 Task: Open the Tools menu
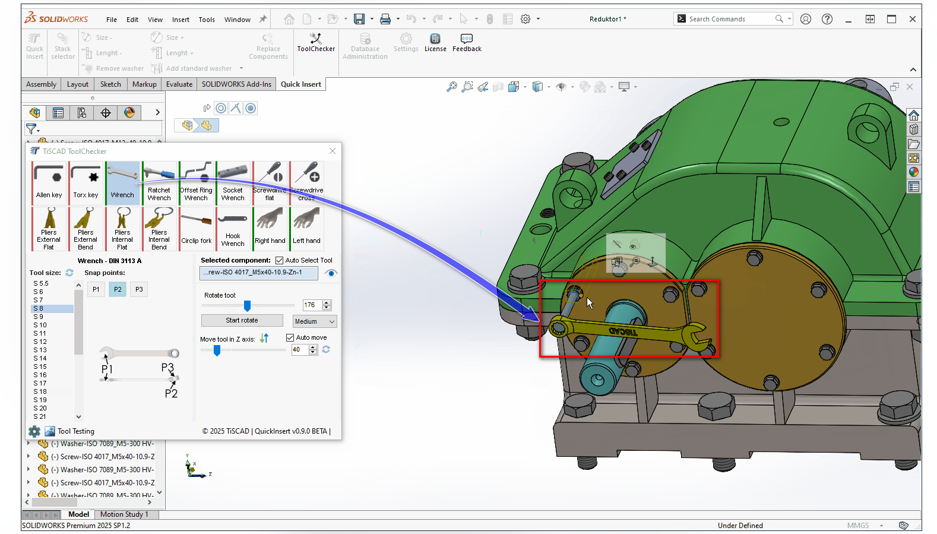207,20
